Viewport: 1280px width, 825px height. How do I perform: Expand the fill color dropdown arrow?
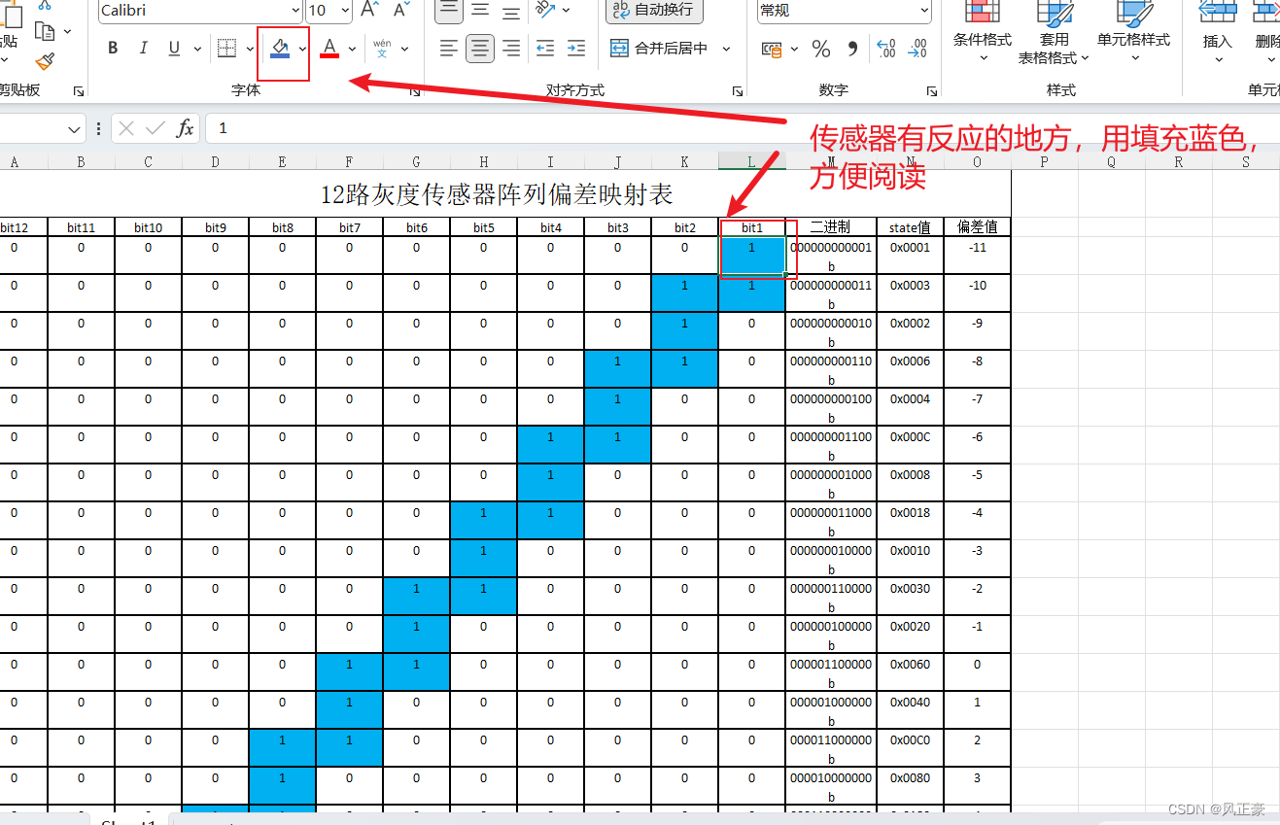(302, 49)
